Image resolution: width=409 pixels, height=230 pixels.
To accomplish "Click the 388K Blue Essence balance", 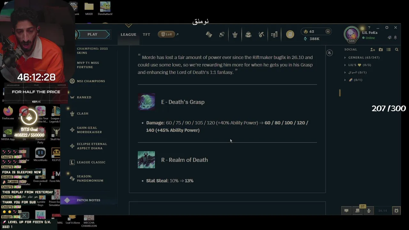I will 312,39.
